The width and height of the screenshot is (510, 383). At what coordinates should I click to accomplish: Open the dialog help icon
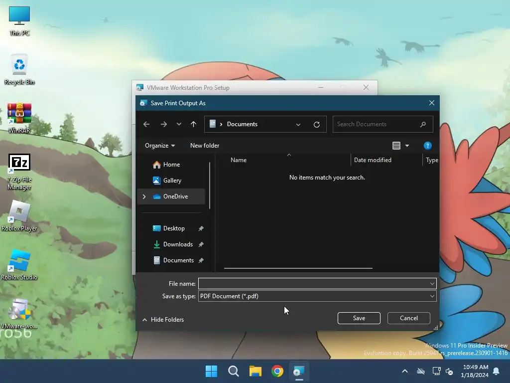click(428, 146)
